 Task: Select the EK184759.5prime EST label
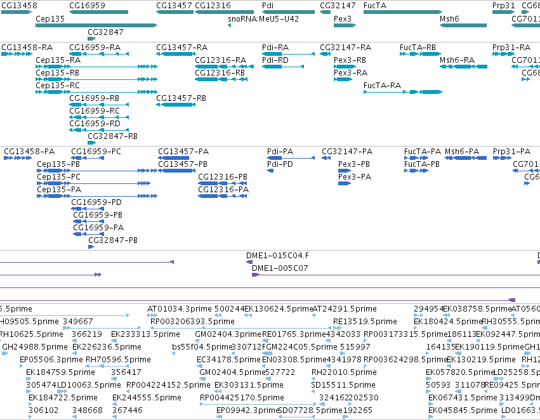click(61, 372)
